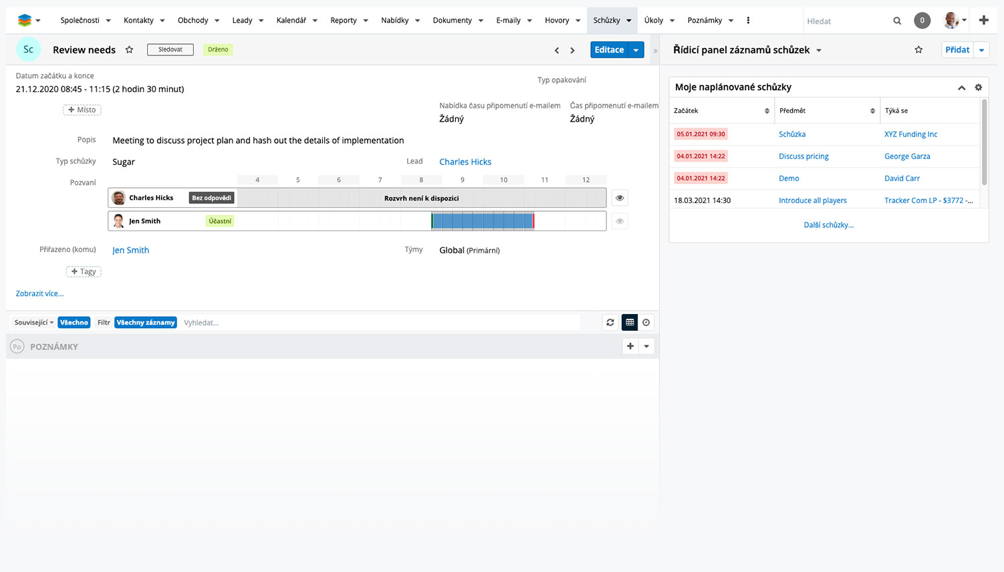Image resolution: width=1004 pixels, height=572 pixels.
Task: Click the dashboard settings gear icon
Action: (978, 88)
